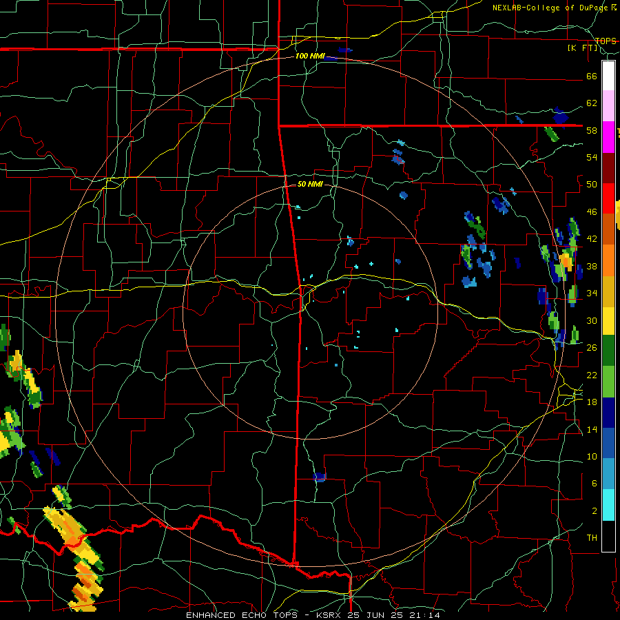Screen dimensions: 620x620
Task: Click the "100 NMI" range ring label
Action: (x=310, y=56)
